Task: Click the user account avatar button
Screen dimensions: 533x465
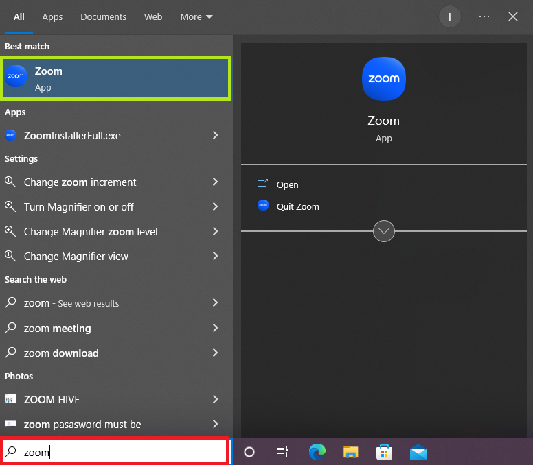Action: 450,16
